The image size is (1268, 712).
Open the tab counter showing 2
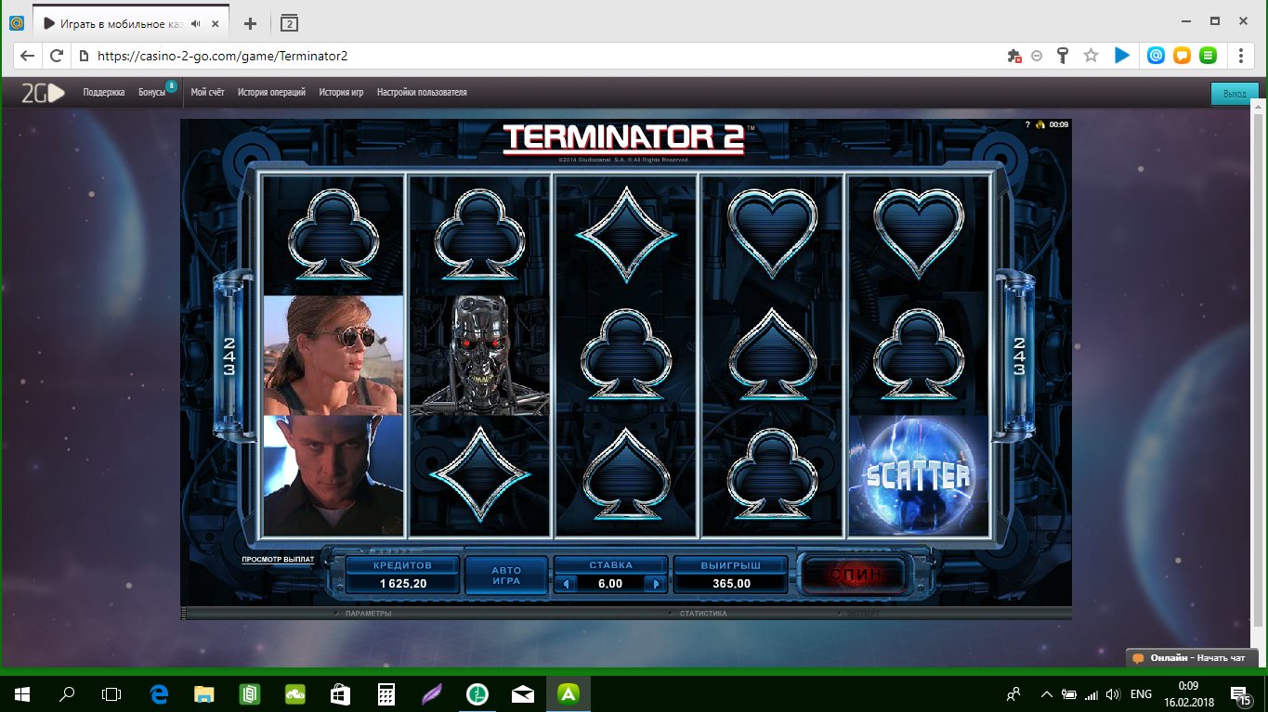point(289,23)
